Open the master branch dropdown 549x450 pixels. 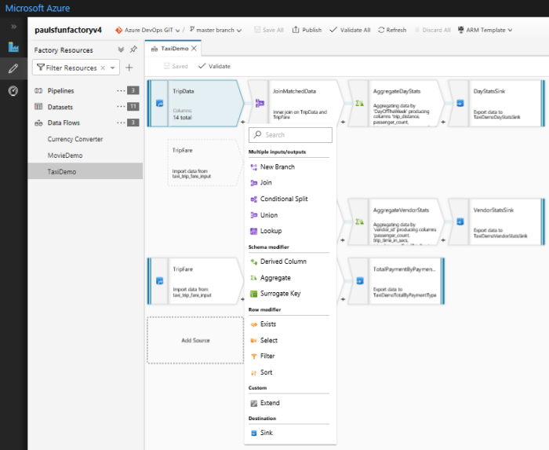(x=215, y=30)
